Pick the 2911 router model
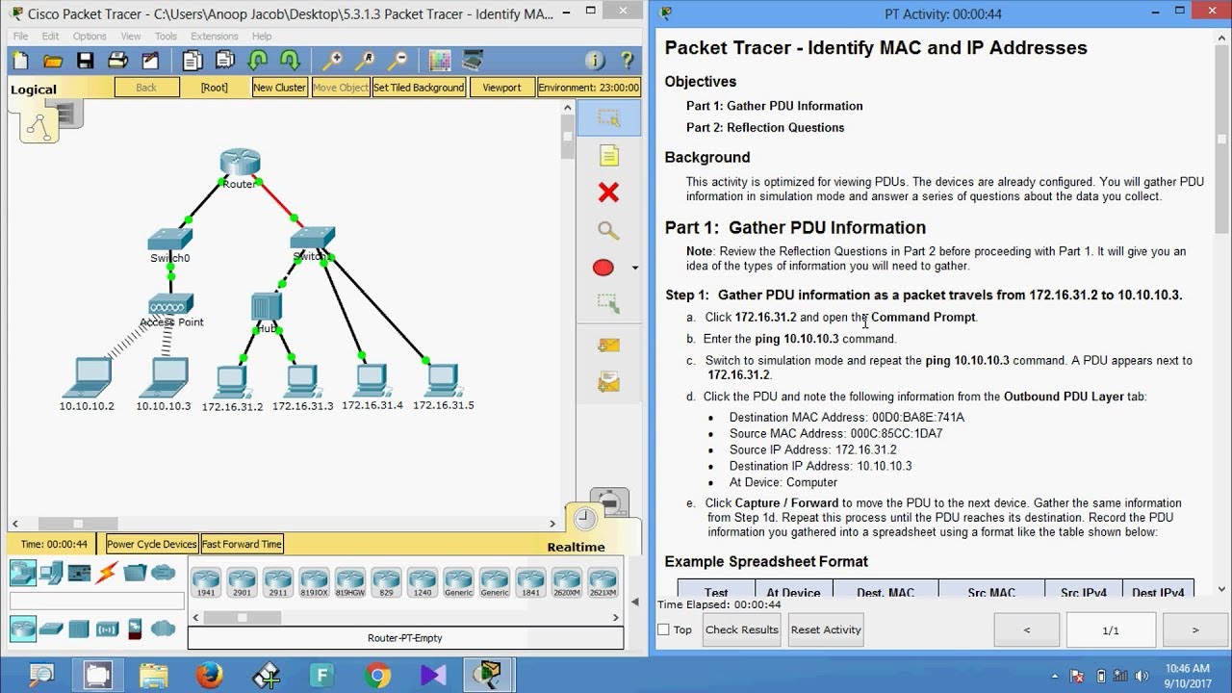The height and width of the screenshot is (693, 1232). (x=278, y=581)
